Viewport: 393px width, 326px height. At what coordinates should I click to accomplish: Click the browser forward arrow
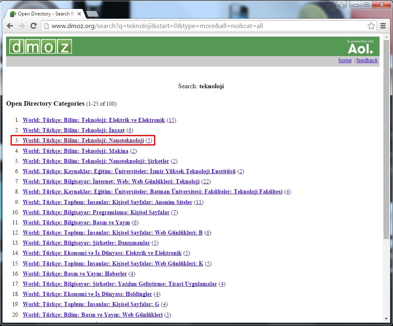(x=22, y=26)
